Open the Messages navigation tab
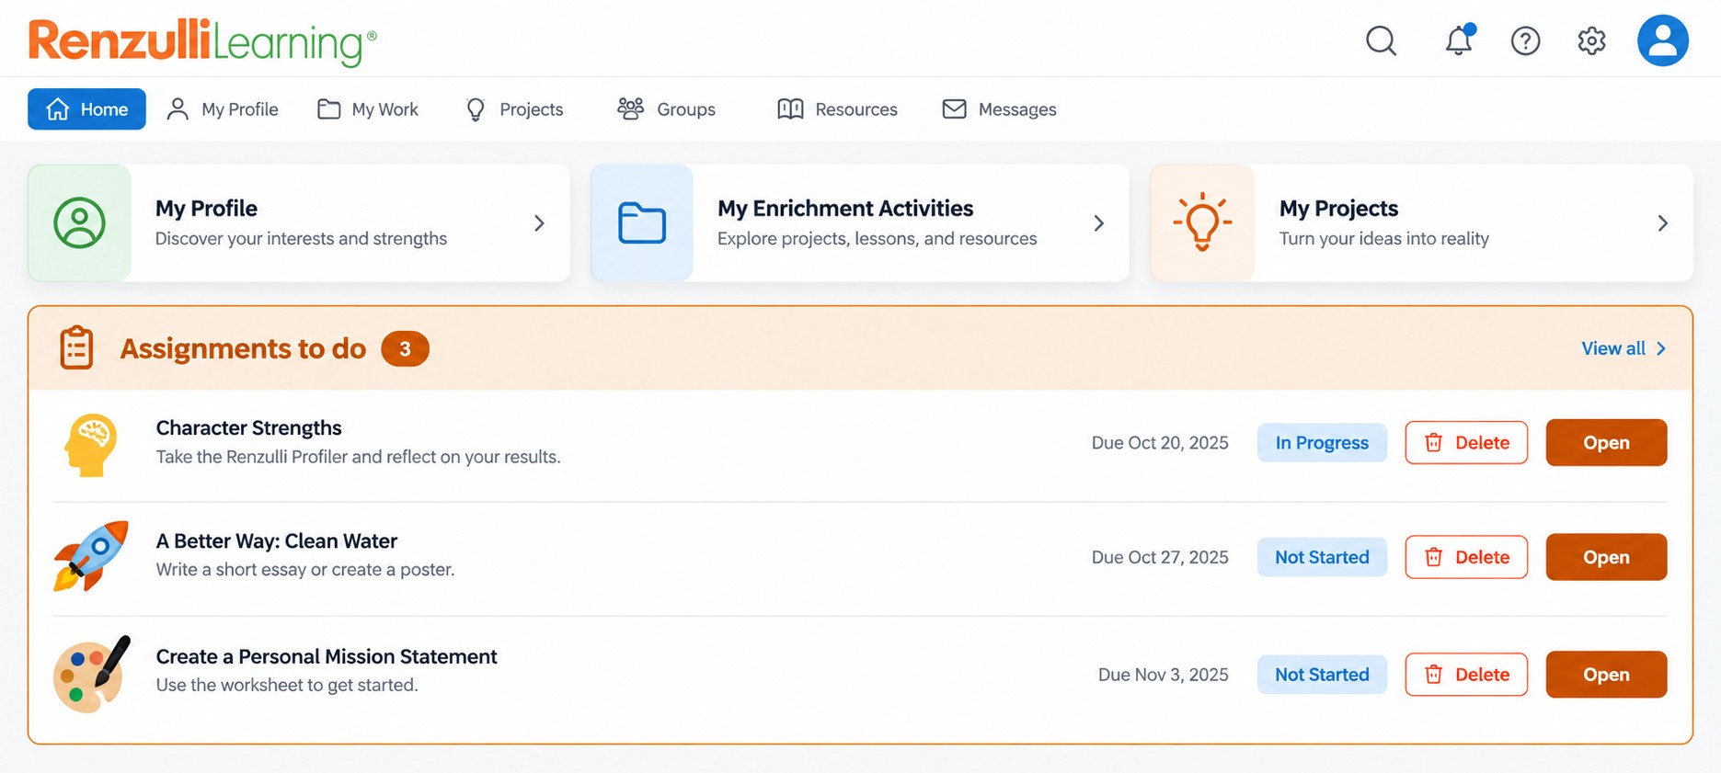The width and height of the screenshot is (1721, 773). coord(999,108)
